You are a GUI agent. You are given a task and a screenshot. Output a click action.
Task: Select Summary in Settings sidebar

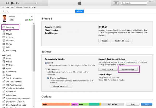(10, 27)
